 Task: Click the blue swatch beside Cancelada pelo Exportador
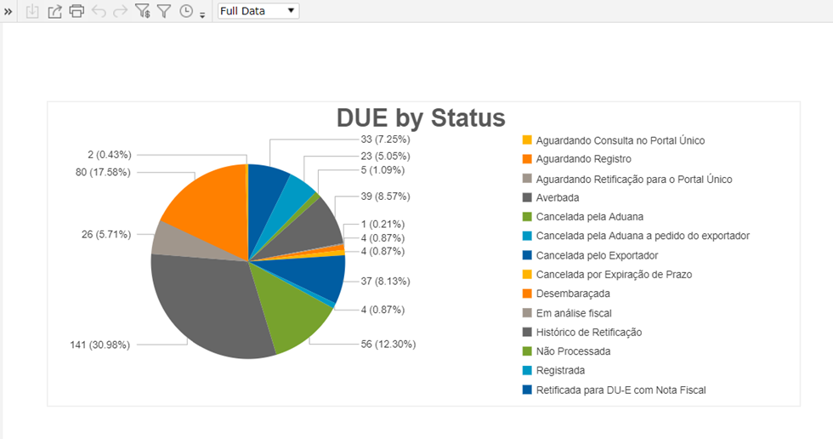click(527, 255)
